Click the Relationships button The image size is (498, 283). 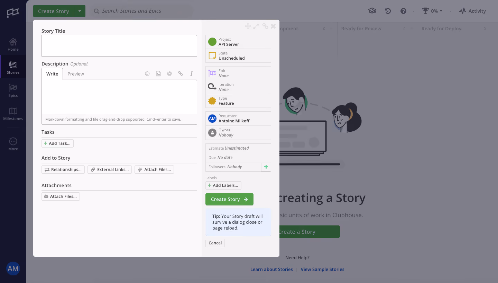point(63,170)
